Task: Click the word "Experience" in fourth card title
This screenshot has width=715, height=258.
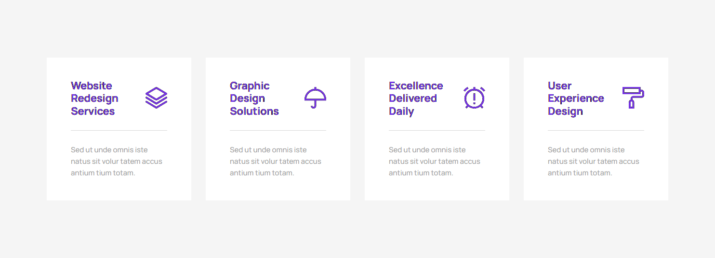Action: click(x=575, y=98)
